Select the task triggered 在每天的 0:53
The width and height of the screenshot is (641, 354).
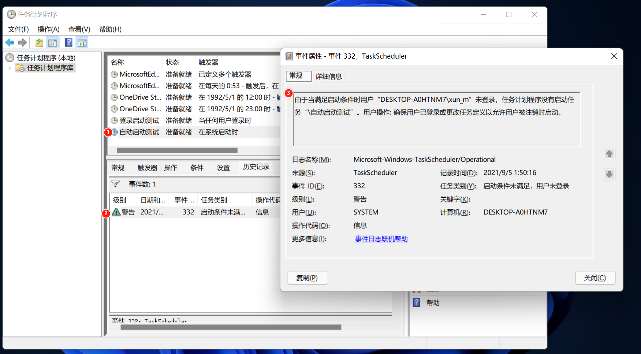195,86
